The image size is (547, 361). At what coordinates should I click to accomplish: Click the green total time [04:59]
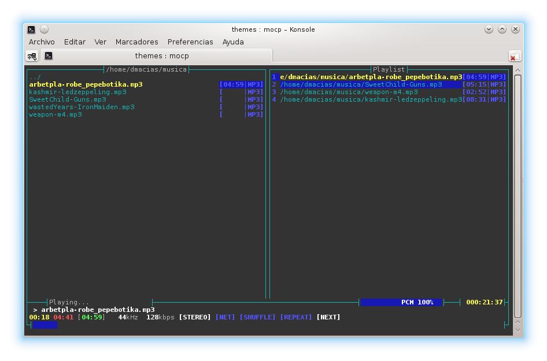point(91,318)
